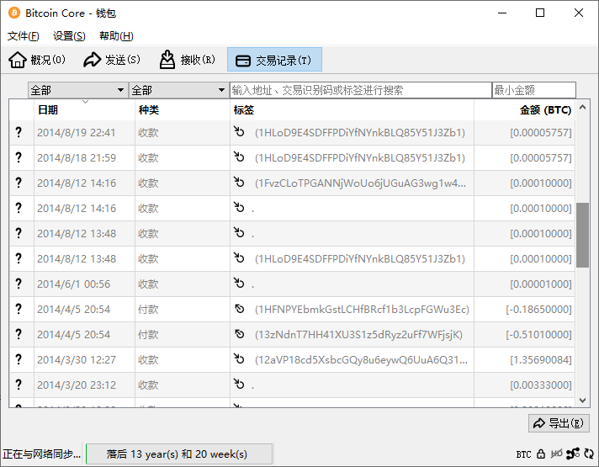Viewport: 599px width, 467px height.
Task: Open the 设置 settings menu
Action: pyautogui.click(x=69, y=36)
